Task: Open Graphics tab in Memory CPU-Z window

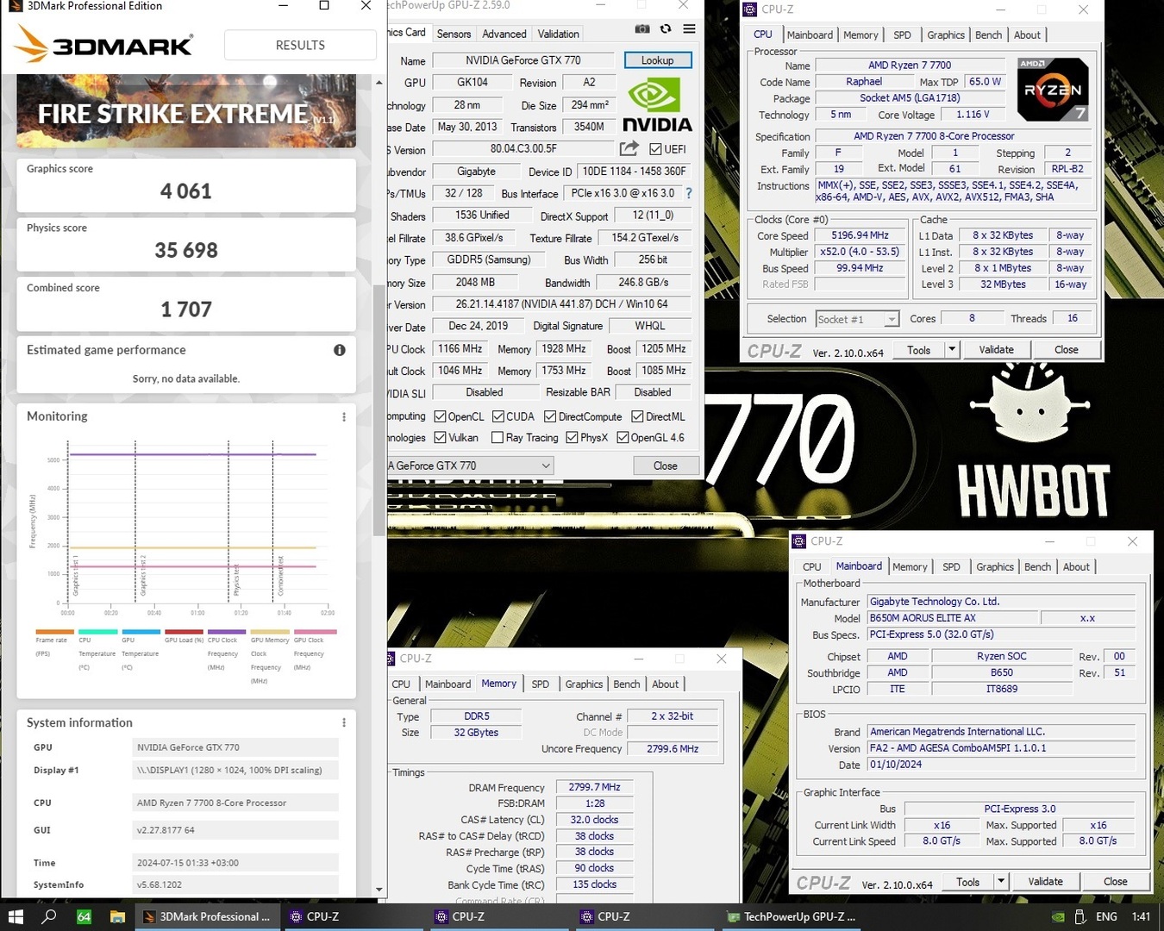Action: pyautogui.click(x=584, y=684)
